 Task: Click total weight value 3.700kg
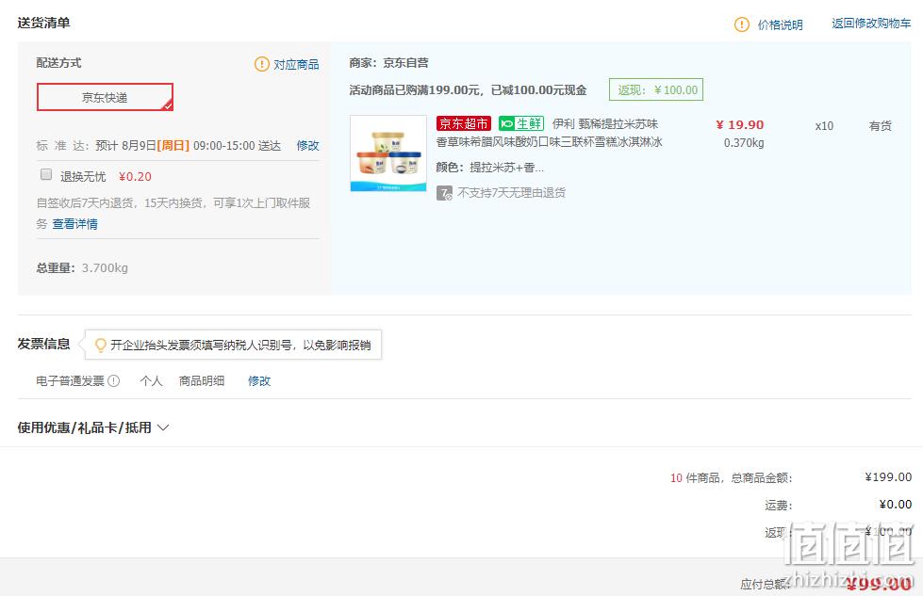click(105, 268)
